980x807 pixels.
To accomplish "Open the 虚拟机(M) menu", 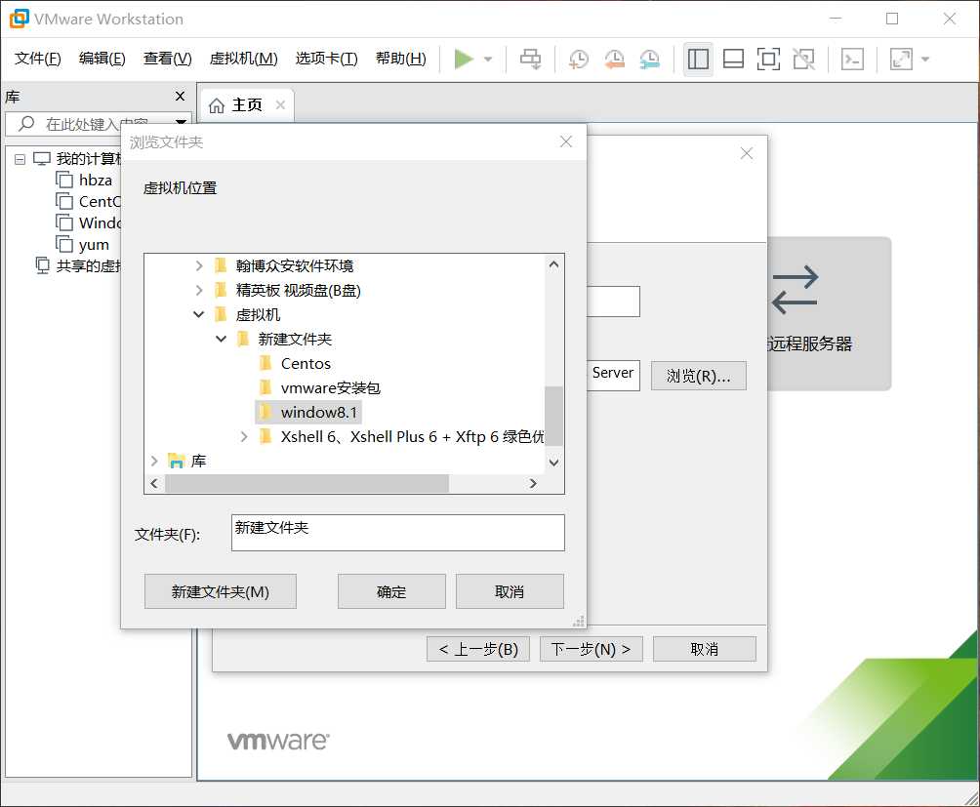I will point(243,59).
